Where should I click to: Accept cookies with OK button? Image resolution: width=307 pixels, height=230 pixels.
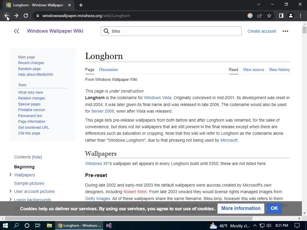click(x=274, y=208)
